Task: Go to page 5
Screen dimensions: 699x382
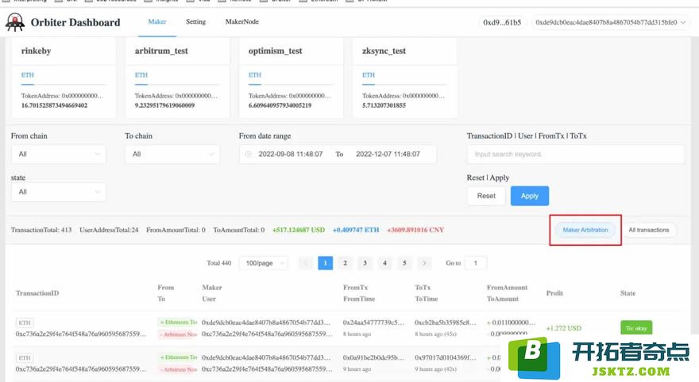Action: [x=404, y=263]
